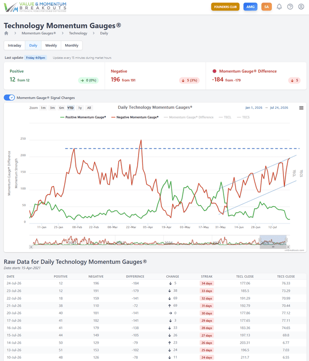The width and height of the screenshot is (309, 361).
Task: Edit the Jul 24, 2026 end date
Action: (x=279, y=107)
